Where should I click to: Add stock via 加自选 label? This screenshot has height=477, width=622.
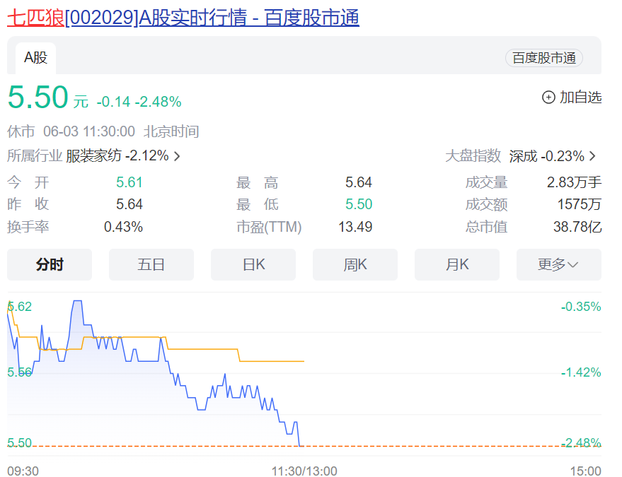point(580,97)
